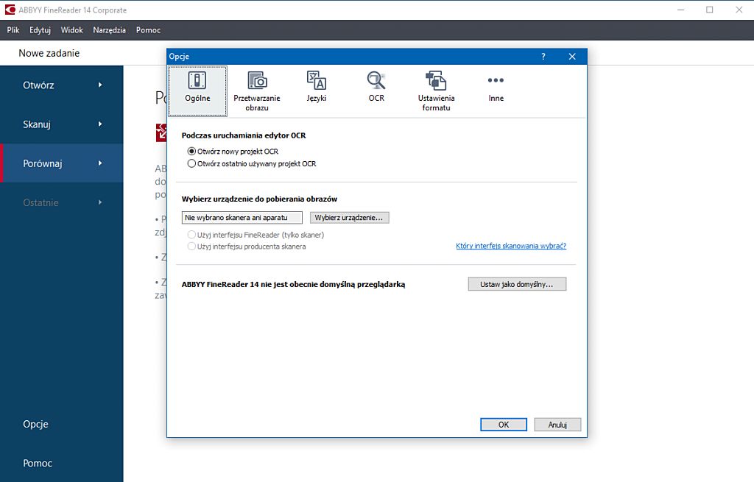Expand the Porównaj sidebar section

62,163
